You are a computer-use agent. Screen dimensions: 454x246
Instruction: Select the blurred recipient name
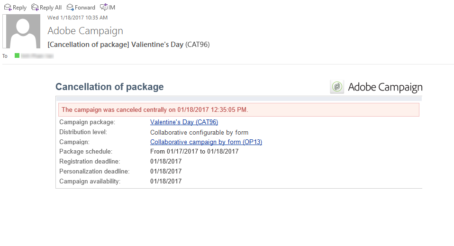pos(37,56)
